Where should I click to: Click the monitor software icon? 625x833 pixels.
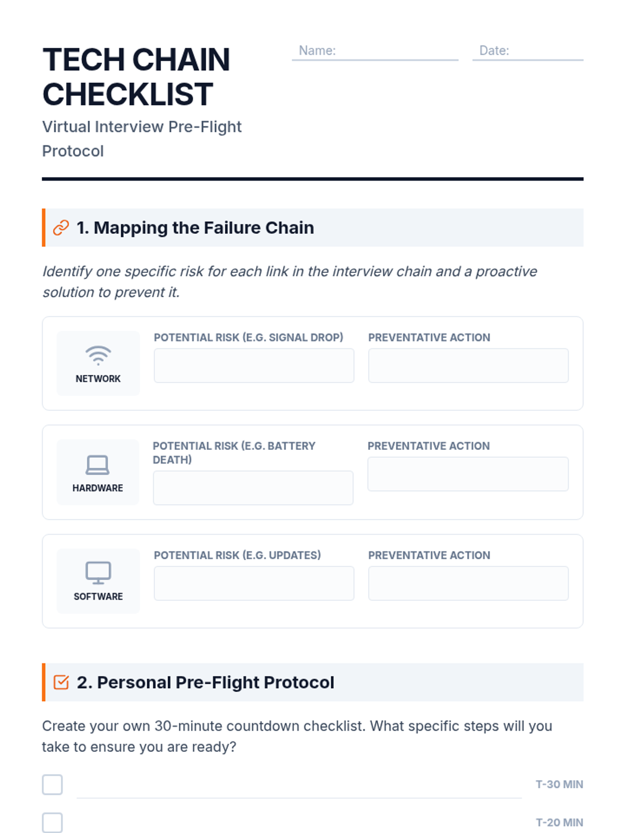[98, 573]
